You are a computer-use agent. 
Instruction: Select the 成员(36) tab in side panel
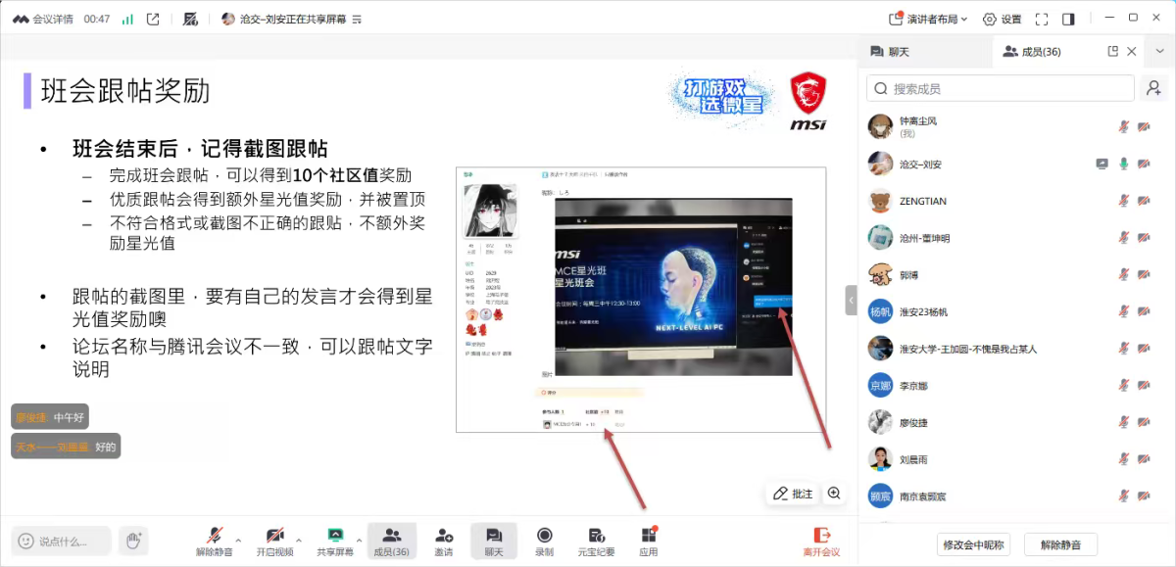pyautogui.click(x=1032, y=51)
